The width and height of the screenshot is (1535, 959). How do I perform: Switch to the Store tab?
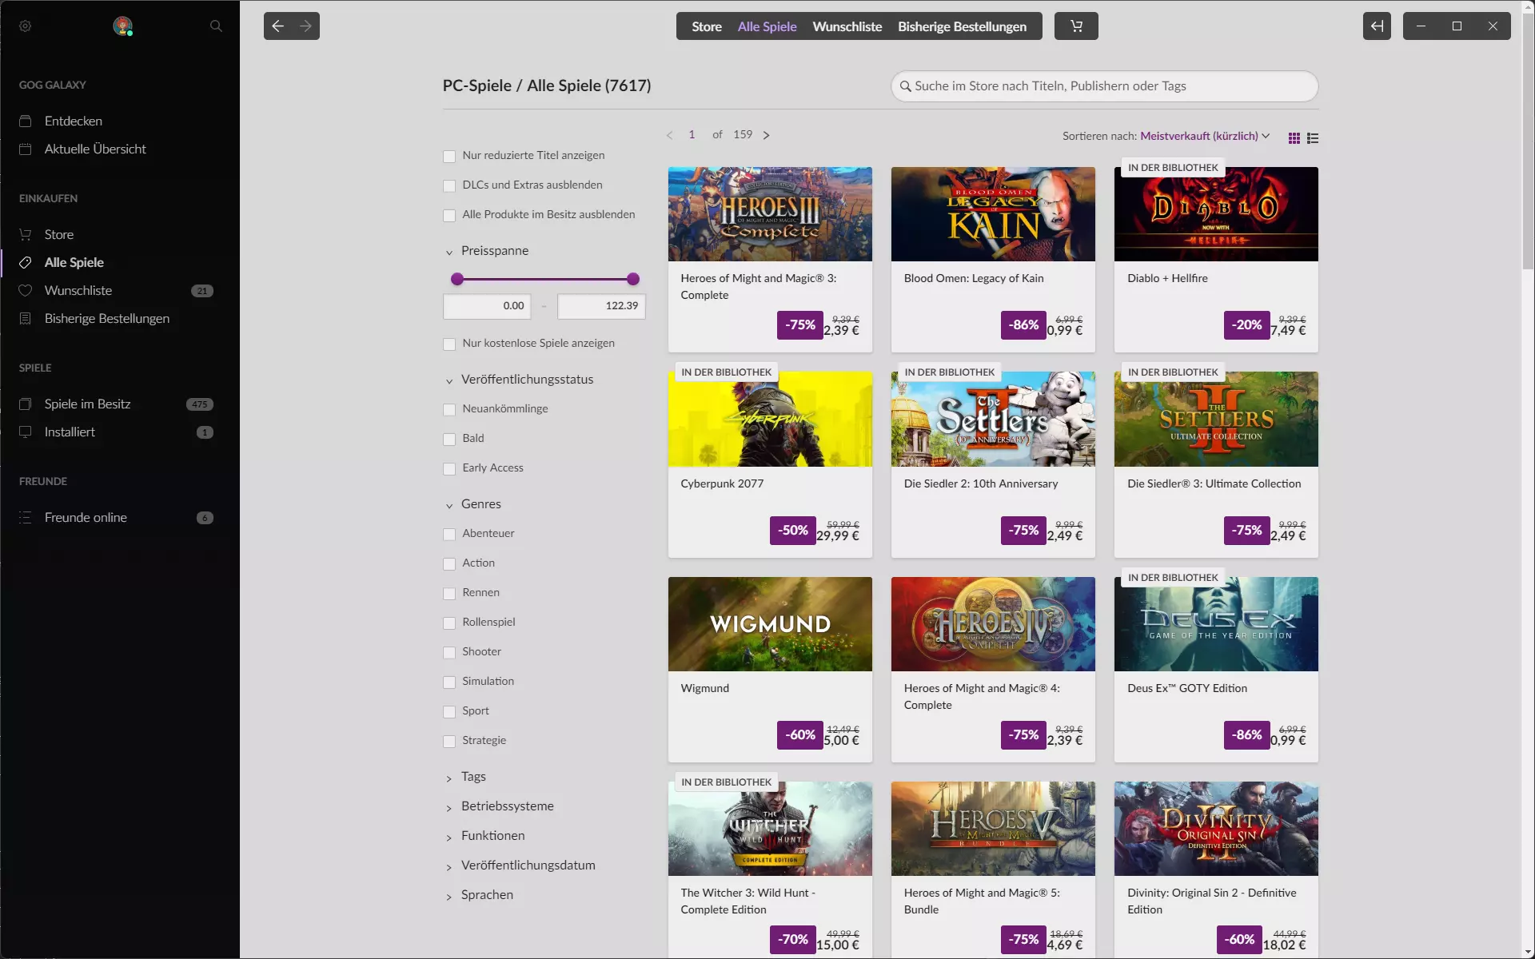coord(707,26)
